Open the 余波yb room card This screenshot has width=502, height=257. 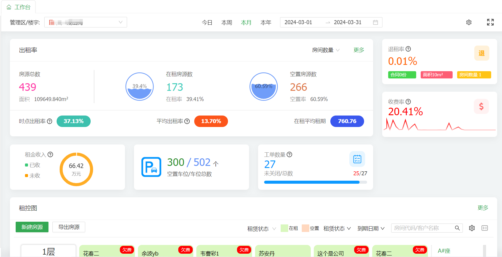coord(166,251)
